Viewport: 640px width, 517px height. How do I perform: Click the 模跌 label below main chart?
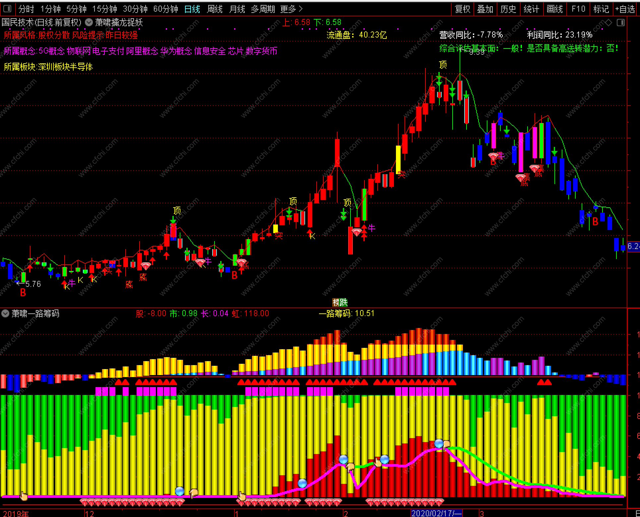(340, 302)
